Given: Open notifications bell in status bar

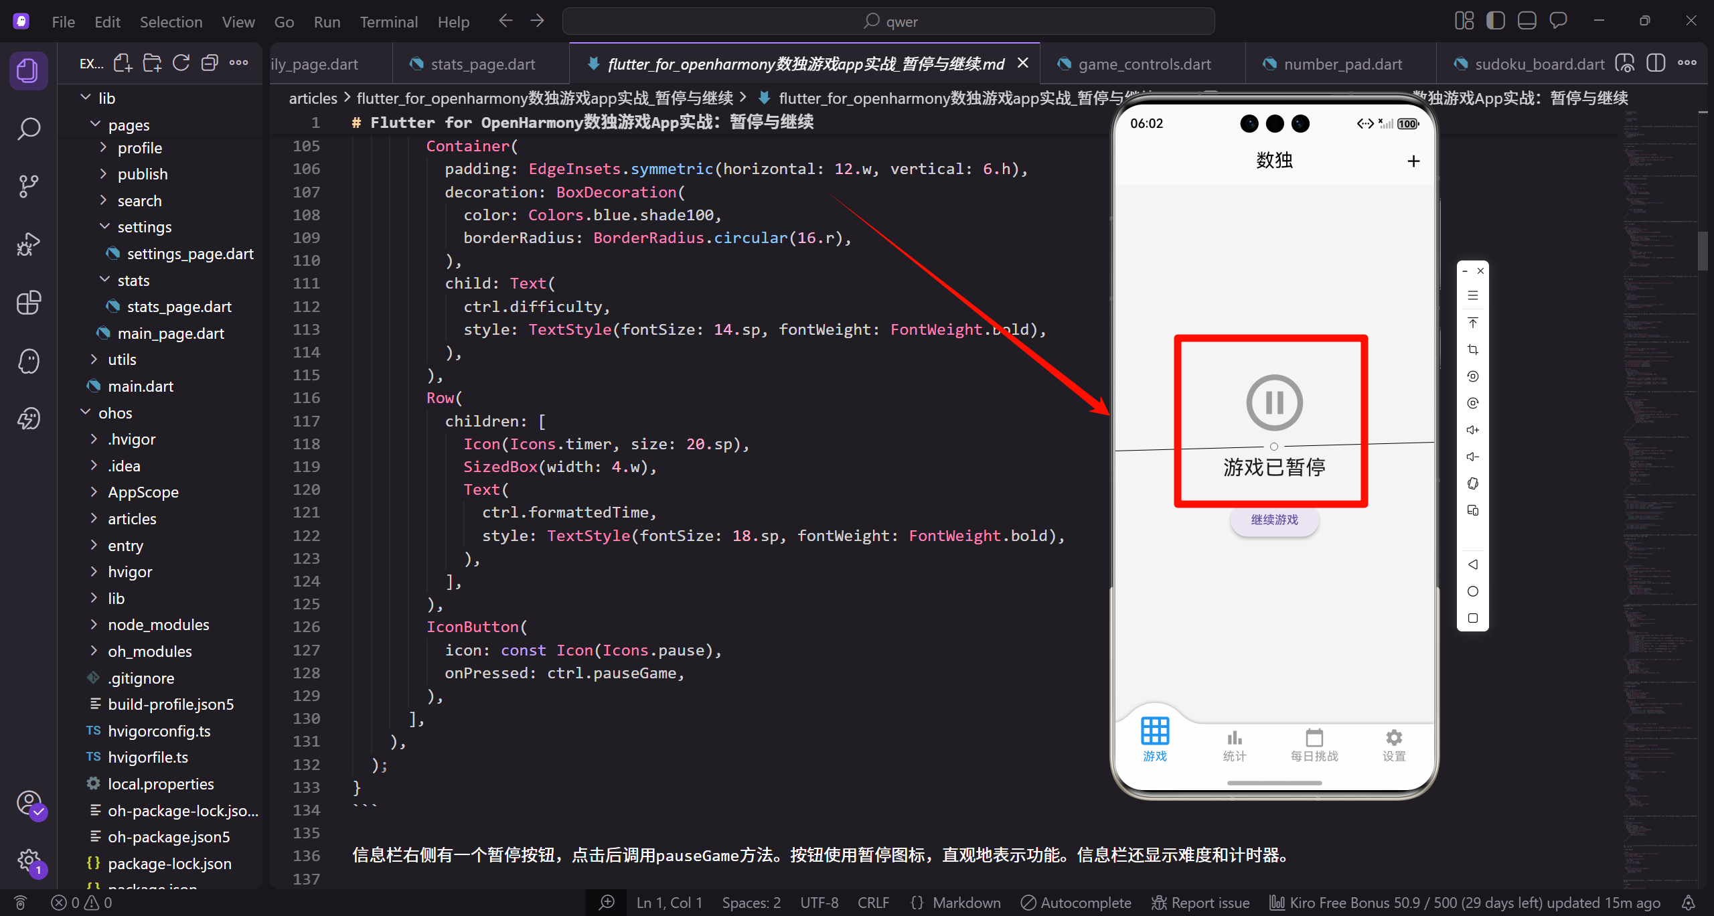Looking at the screenshot, I should tap(1689, 903).
